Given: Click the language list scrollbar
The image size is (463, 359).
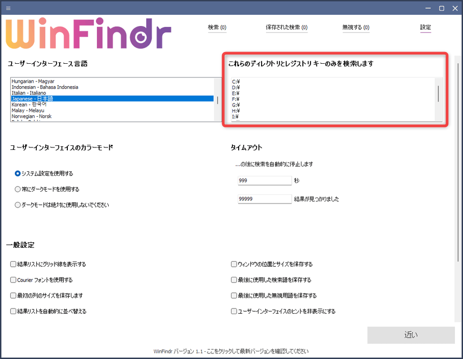Looking at the screenshot, I should click(218, 100).
